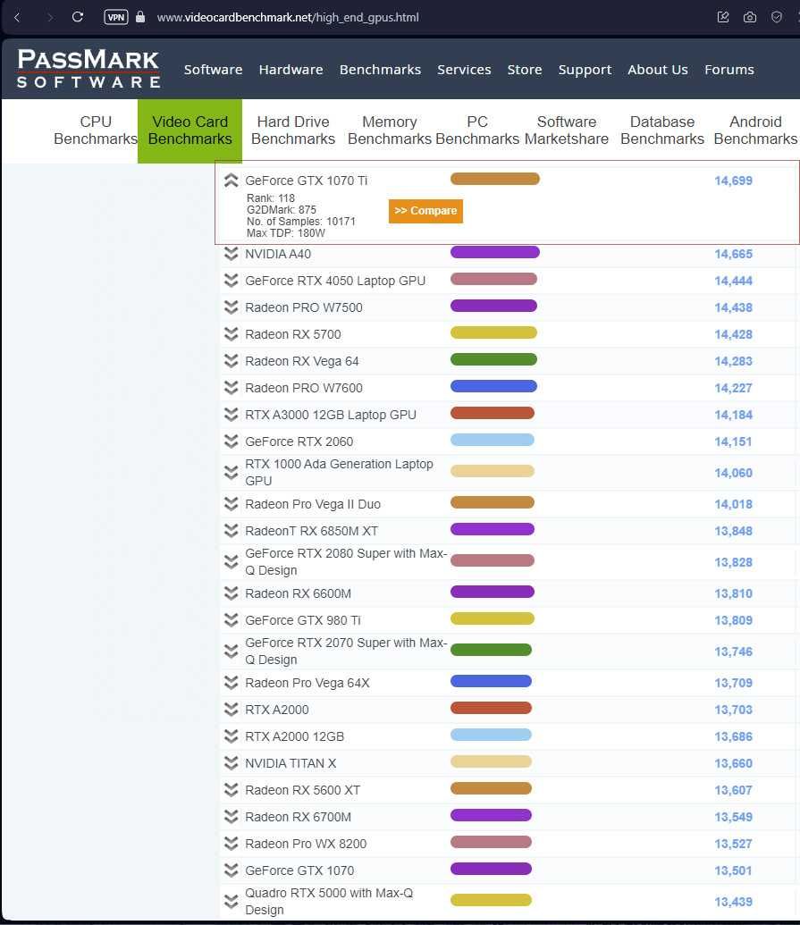This screenshot has height=925, width=800.
Task: Click the GeForce GTX 980 Ti yellow score bar
Action: [492, 618]
